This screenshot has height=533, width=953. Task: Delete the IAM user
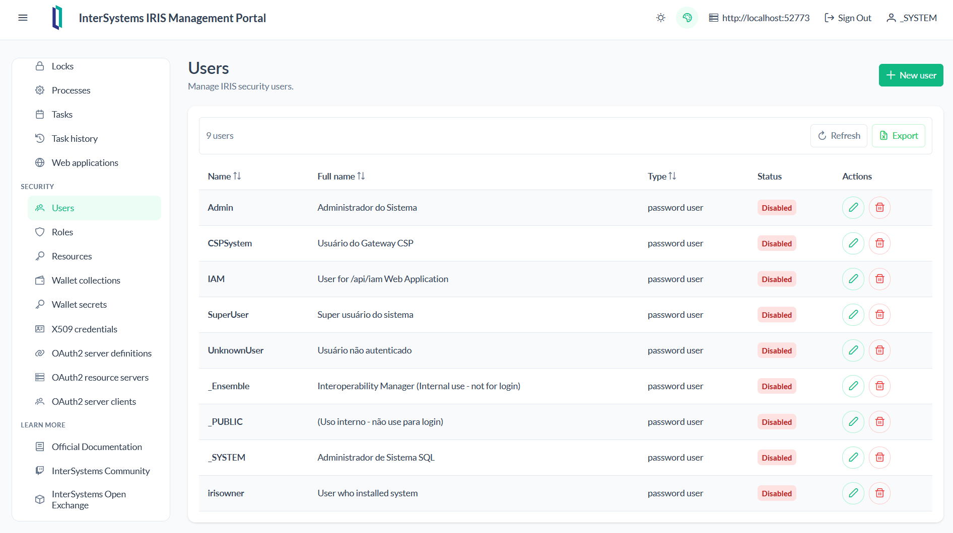click(880, 279)
